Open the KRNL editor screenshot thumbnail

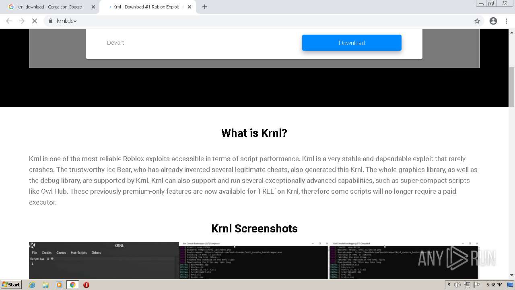(104, 260)
